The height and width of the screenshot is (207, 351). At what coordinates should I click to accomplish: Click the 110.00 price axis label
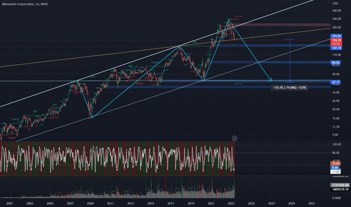tap(336, 55)
